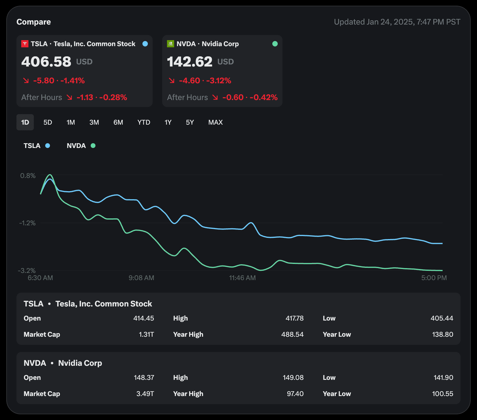Open the NVDA Nvidia Corp card
Image resolution: width=477 pixels, height=420 pixels.
[222, 71]
